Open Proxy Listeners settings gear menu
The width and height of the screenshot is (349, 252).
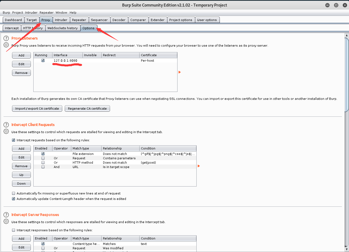coord(6,45)
